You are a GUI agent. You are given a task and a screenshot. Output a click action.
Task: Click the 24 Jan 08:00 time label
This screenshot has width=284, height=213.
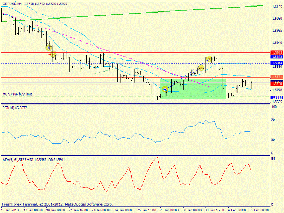coord(124,210)
